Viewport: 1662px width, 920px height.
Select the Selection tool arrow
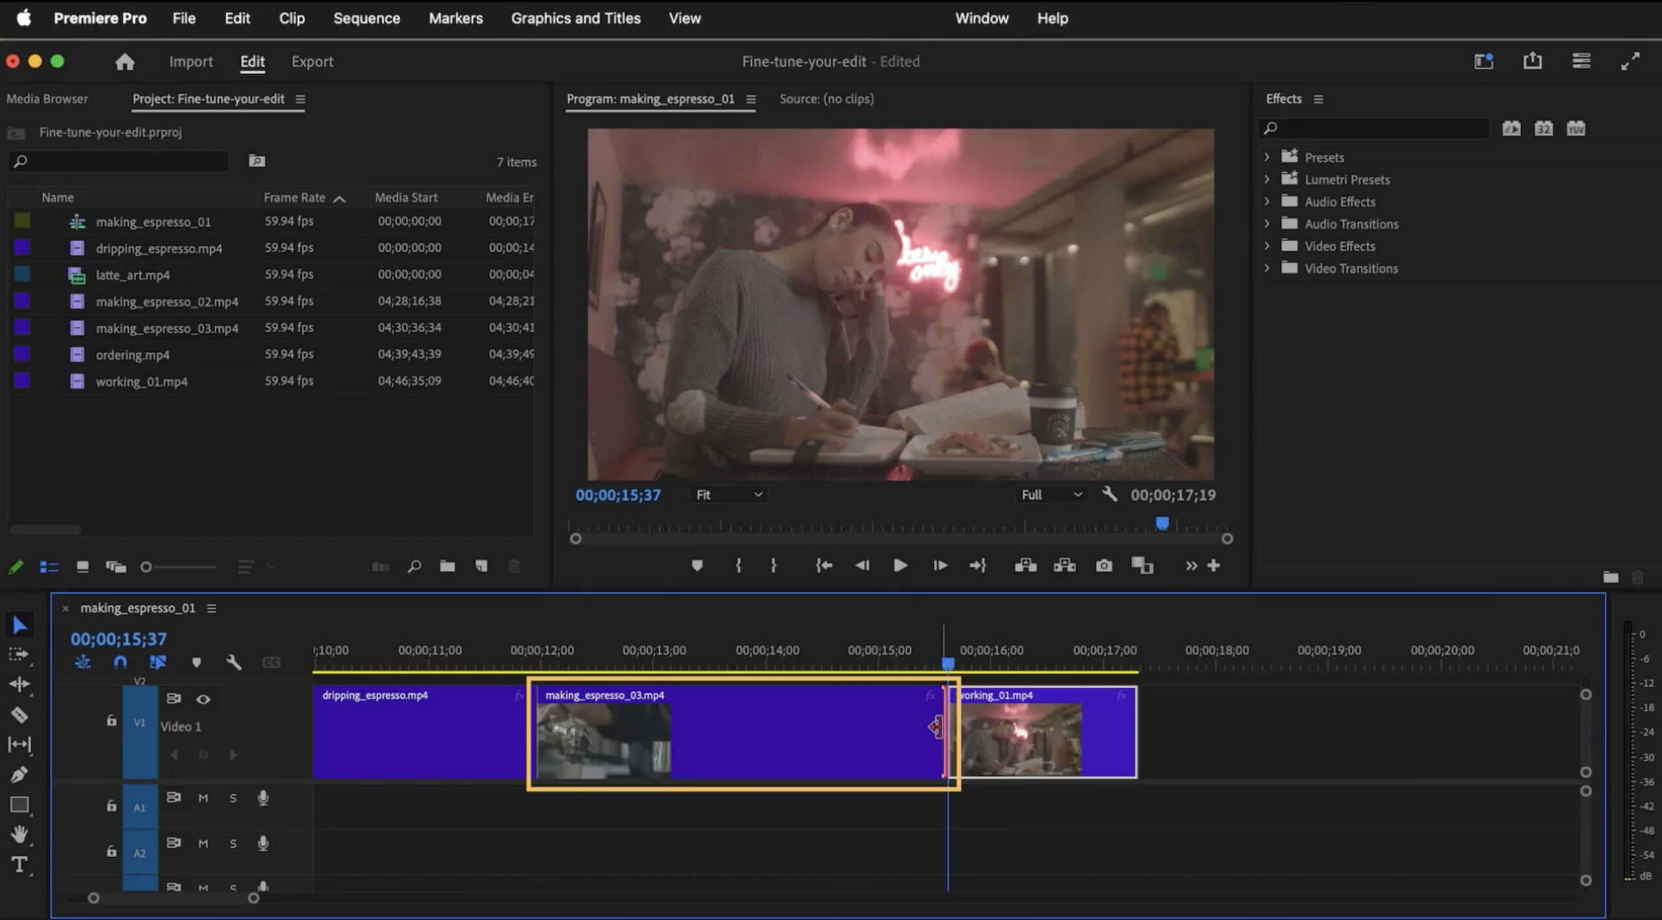tap(19, 625)
